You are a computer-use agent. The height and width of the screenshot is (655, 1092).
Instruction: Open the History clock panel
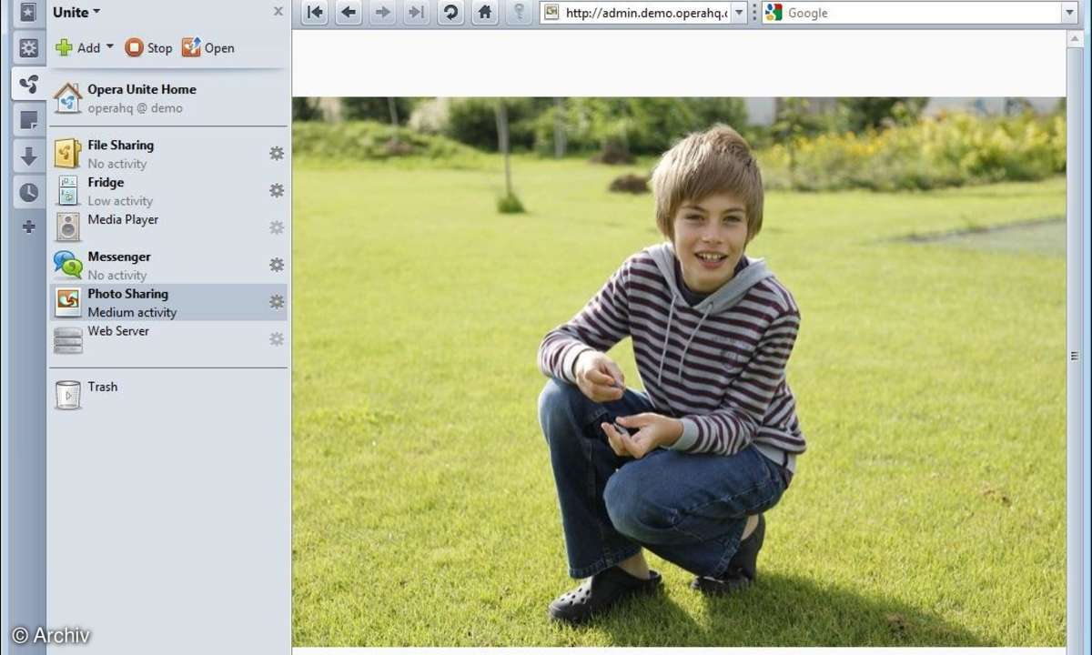coord(28,192)
